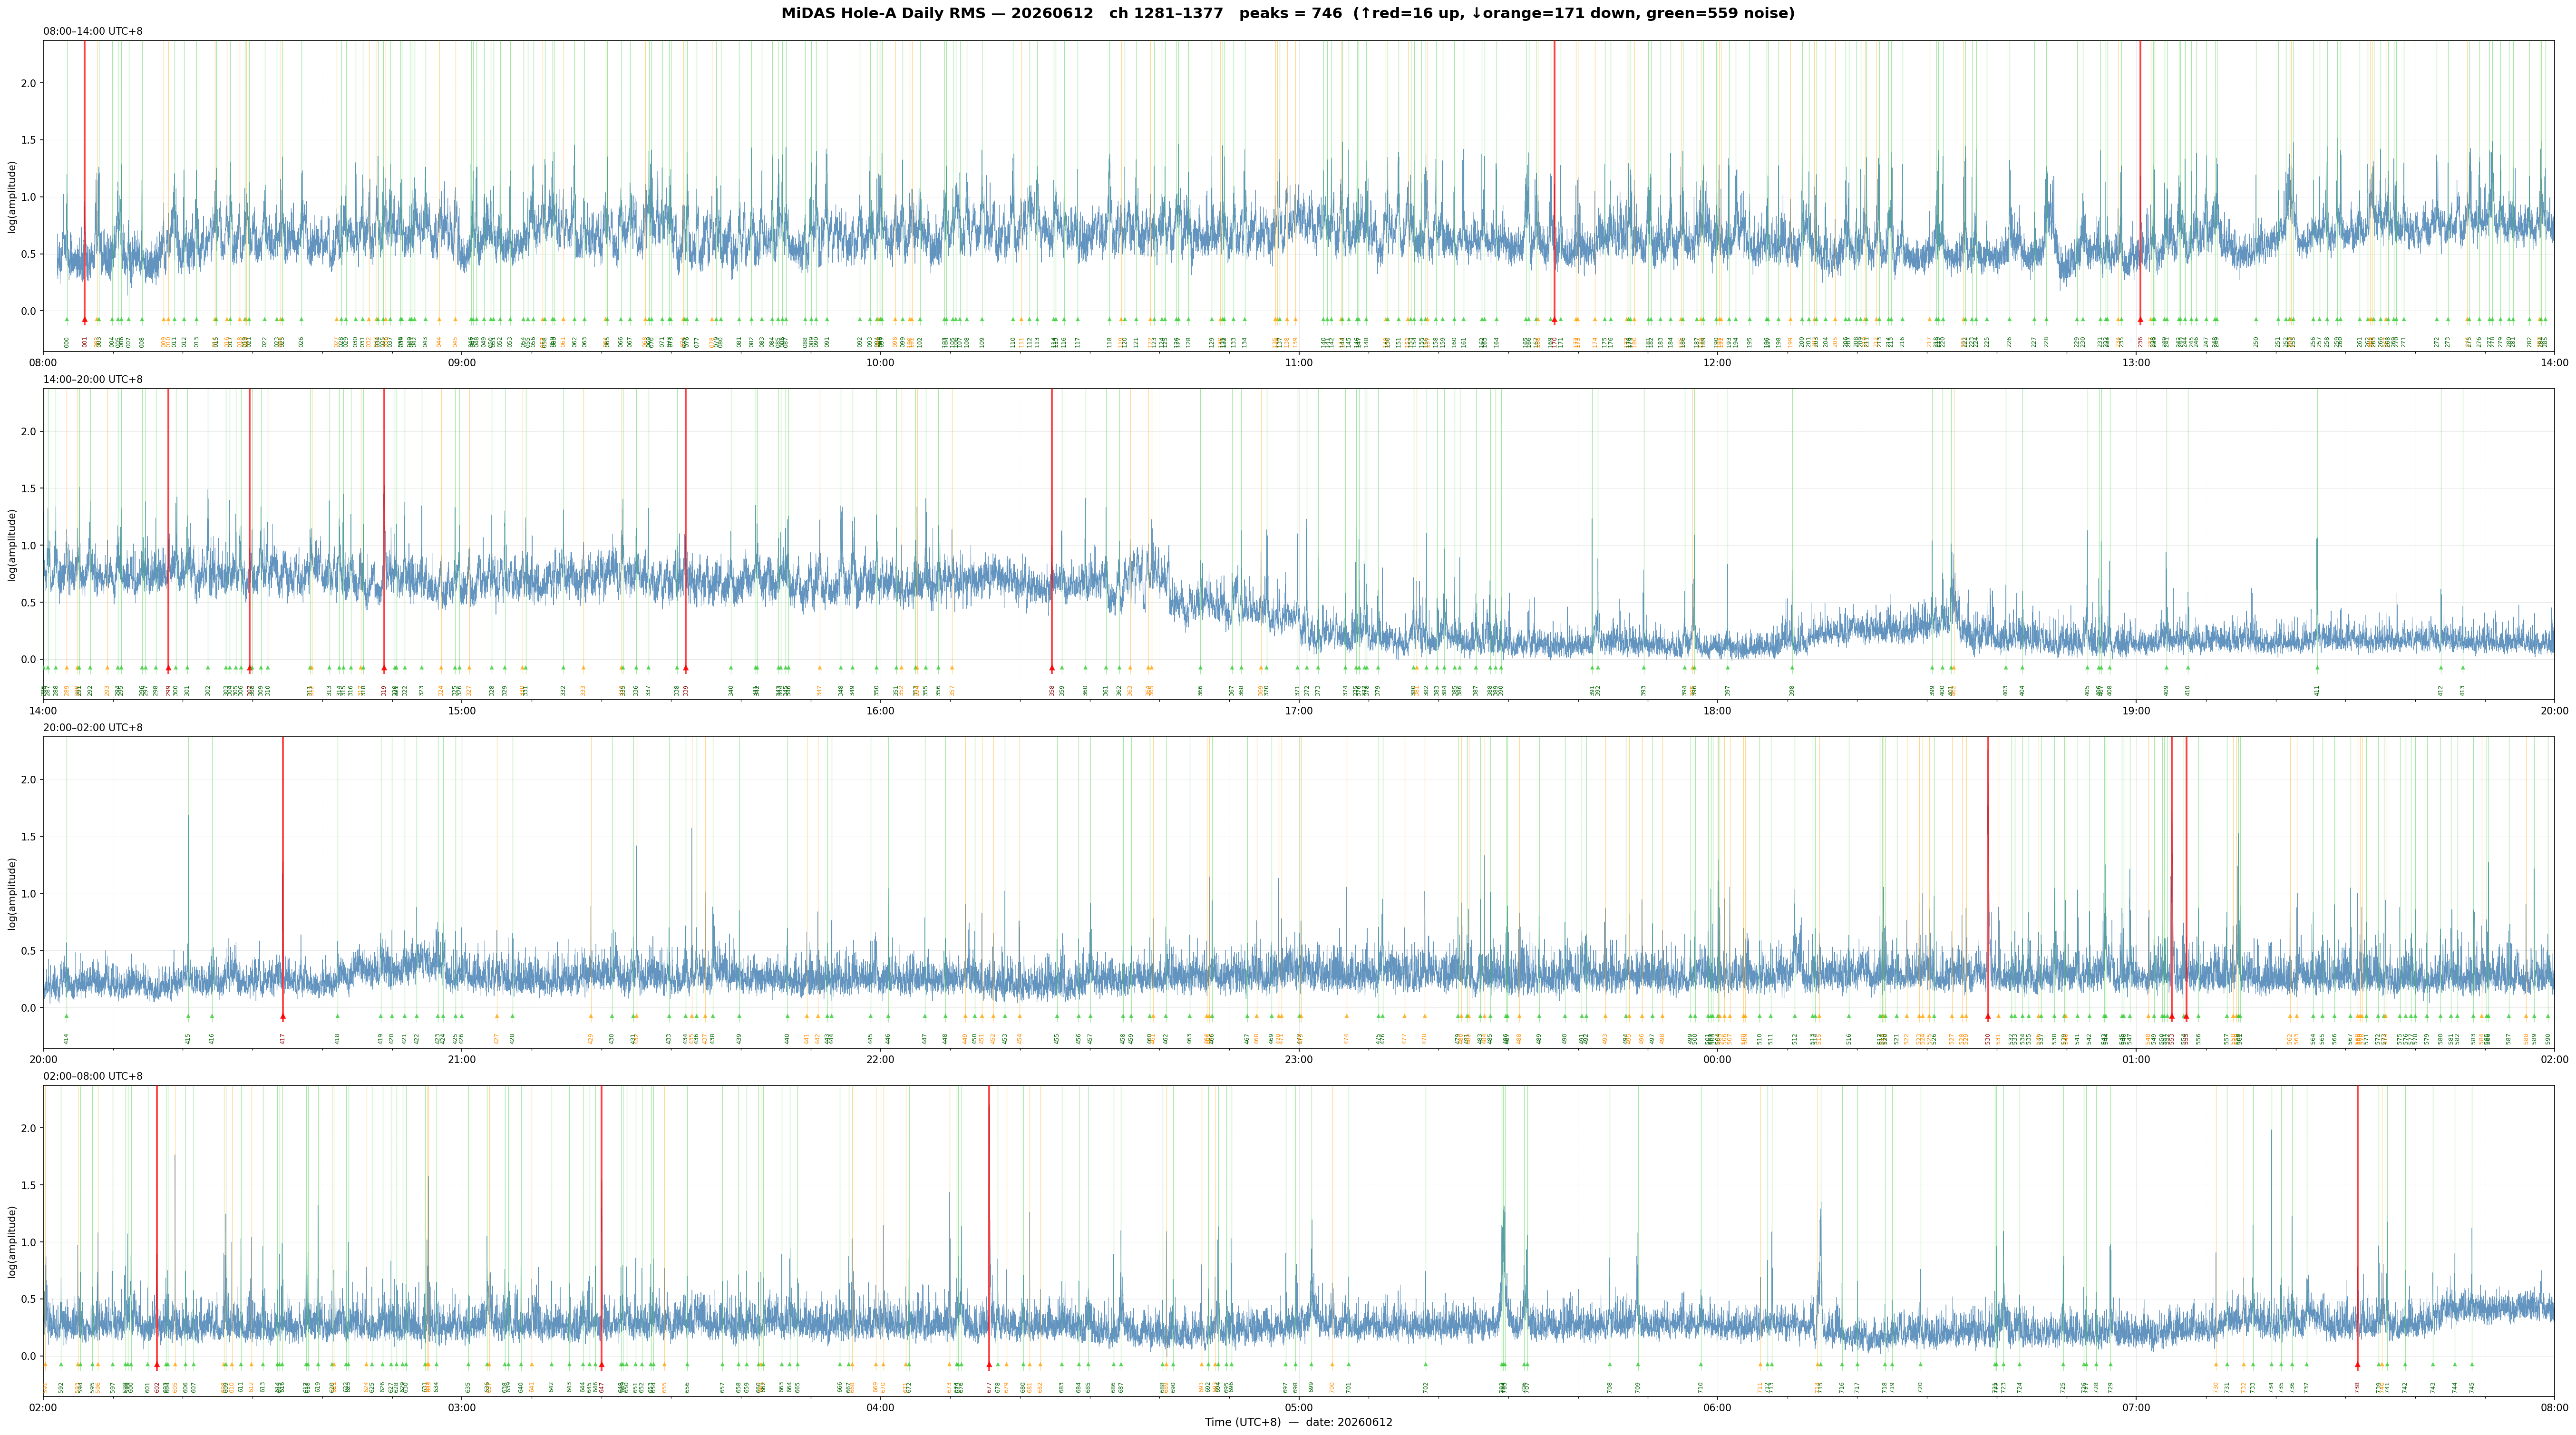Image resolution: width=2576 pixels, height=1435 pixels.
Task: Select the 07:00 time tick label
Action: click(x=2136, y=1407)
